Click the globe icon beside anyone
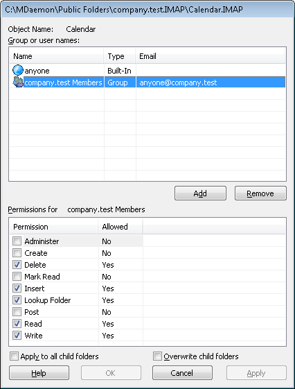 click(x=17, y=70)
